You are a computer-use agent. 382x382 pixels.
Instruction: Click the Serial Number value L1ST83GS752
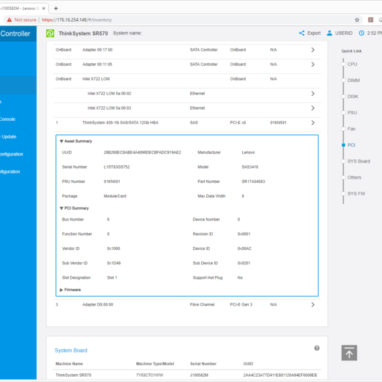(x=117, y=167)
